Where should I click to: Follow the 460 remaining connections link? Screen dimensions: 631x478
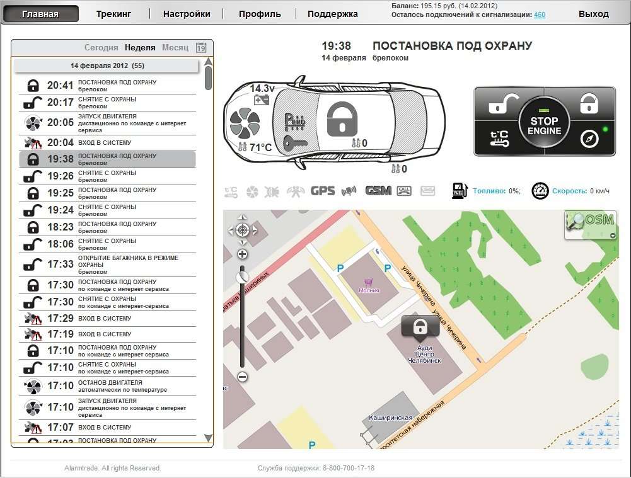coord(539,15)
